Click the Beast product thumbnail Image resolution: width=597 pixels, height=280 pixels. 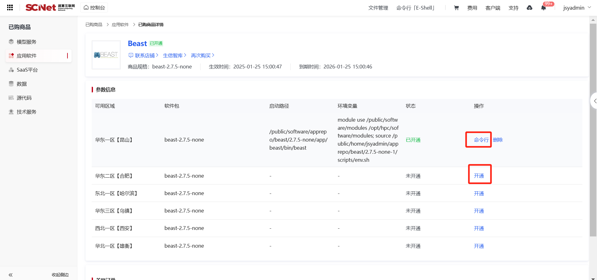[x=106, y=55]
